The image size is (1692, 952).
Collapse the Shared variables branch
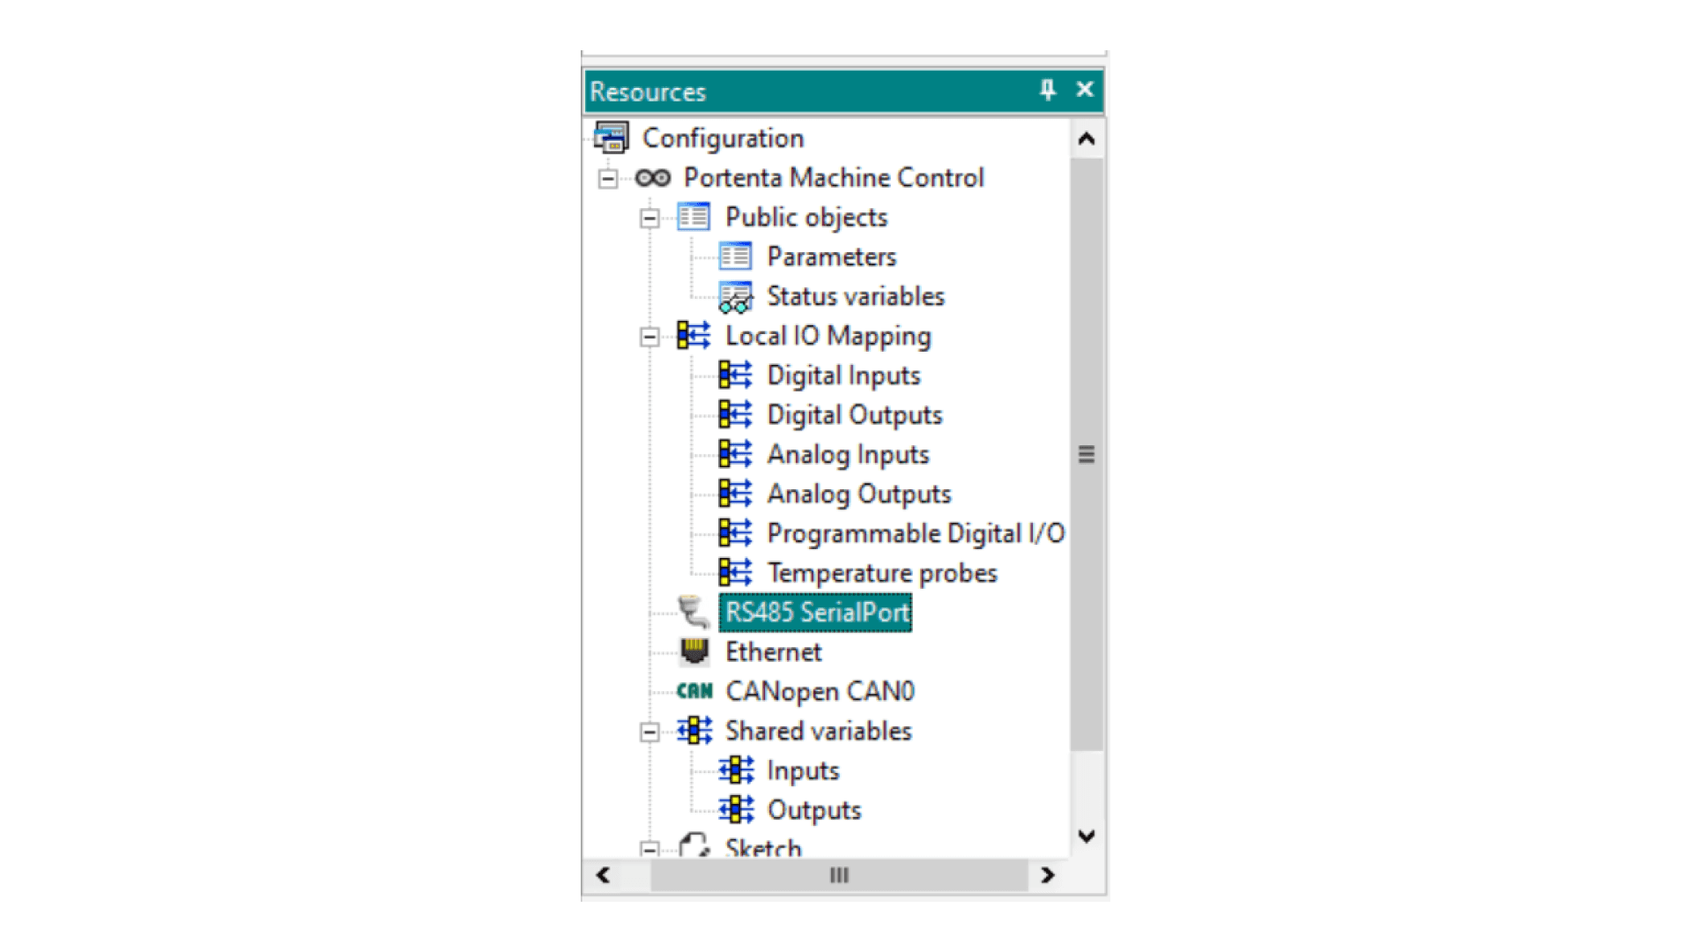click(x=649, y=732)
